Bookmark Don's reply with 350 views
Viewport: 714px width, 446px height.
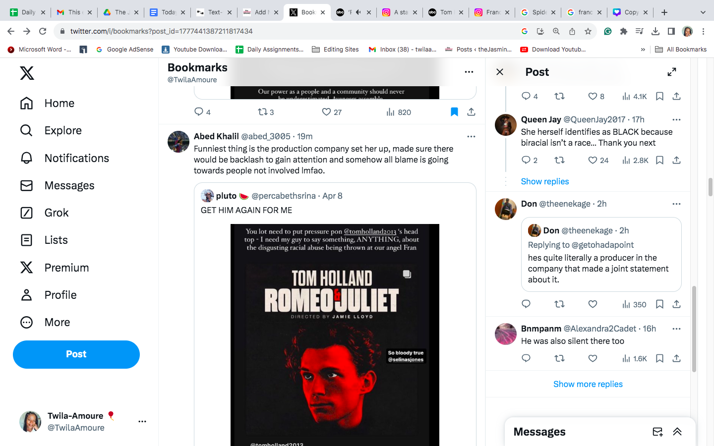pyautogui.click(x=659, y=304)
